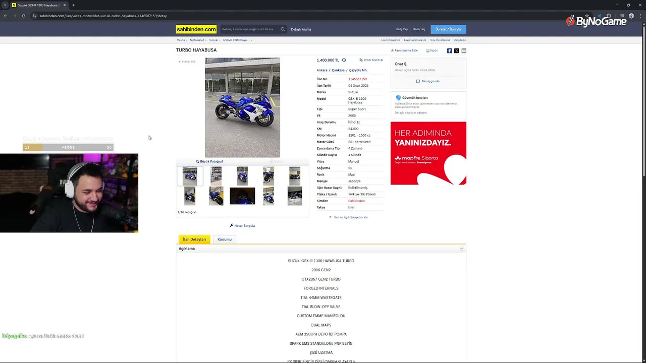This screenshot has width=646, height=363.
Task: Click the price history clock icon
Action: click(344, 60)
